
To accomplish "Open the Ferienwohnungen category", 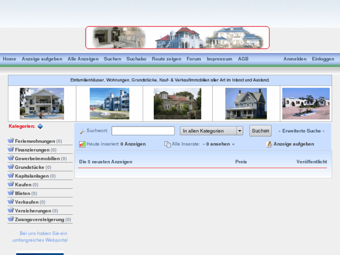I will click(x=35, y=141).
